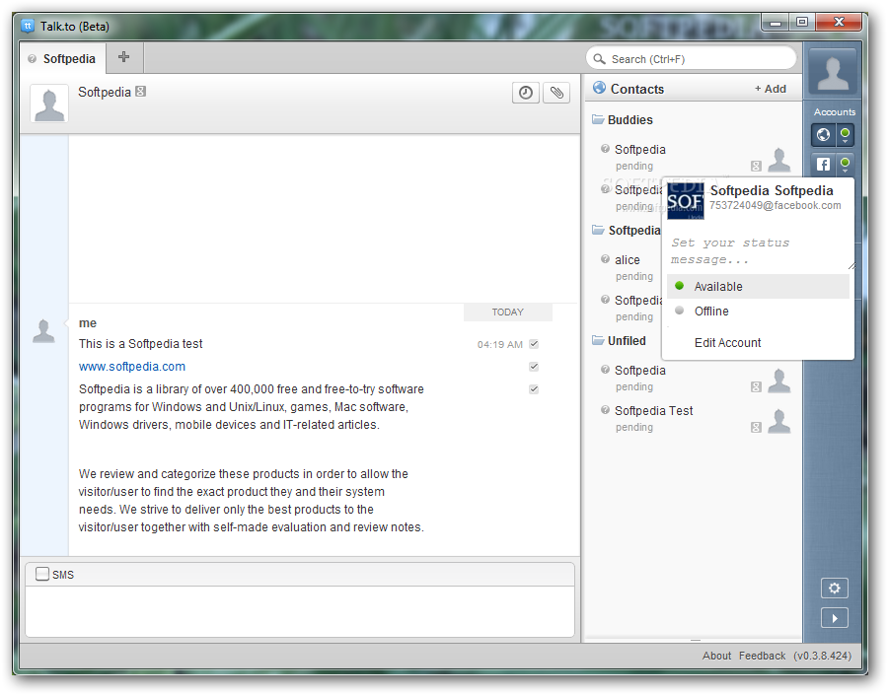
Task: Open chat history clock button
Action: coord(526,93)
